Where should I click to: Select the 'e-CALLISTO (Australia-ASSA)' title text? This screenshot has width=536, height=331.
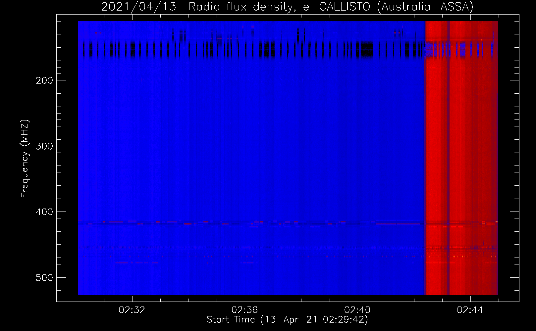coord(388,7)
